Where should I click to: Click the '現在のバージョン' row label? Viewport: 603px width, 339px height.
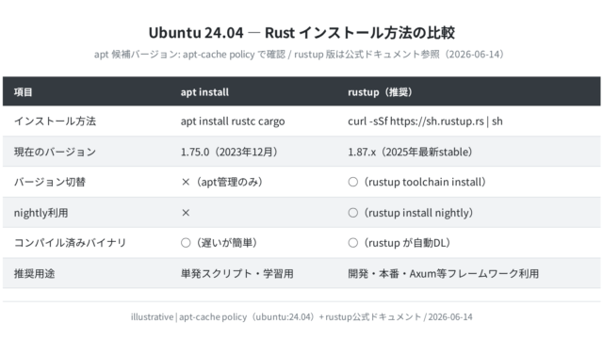[55, 152]
